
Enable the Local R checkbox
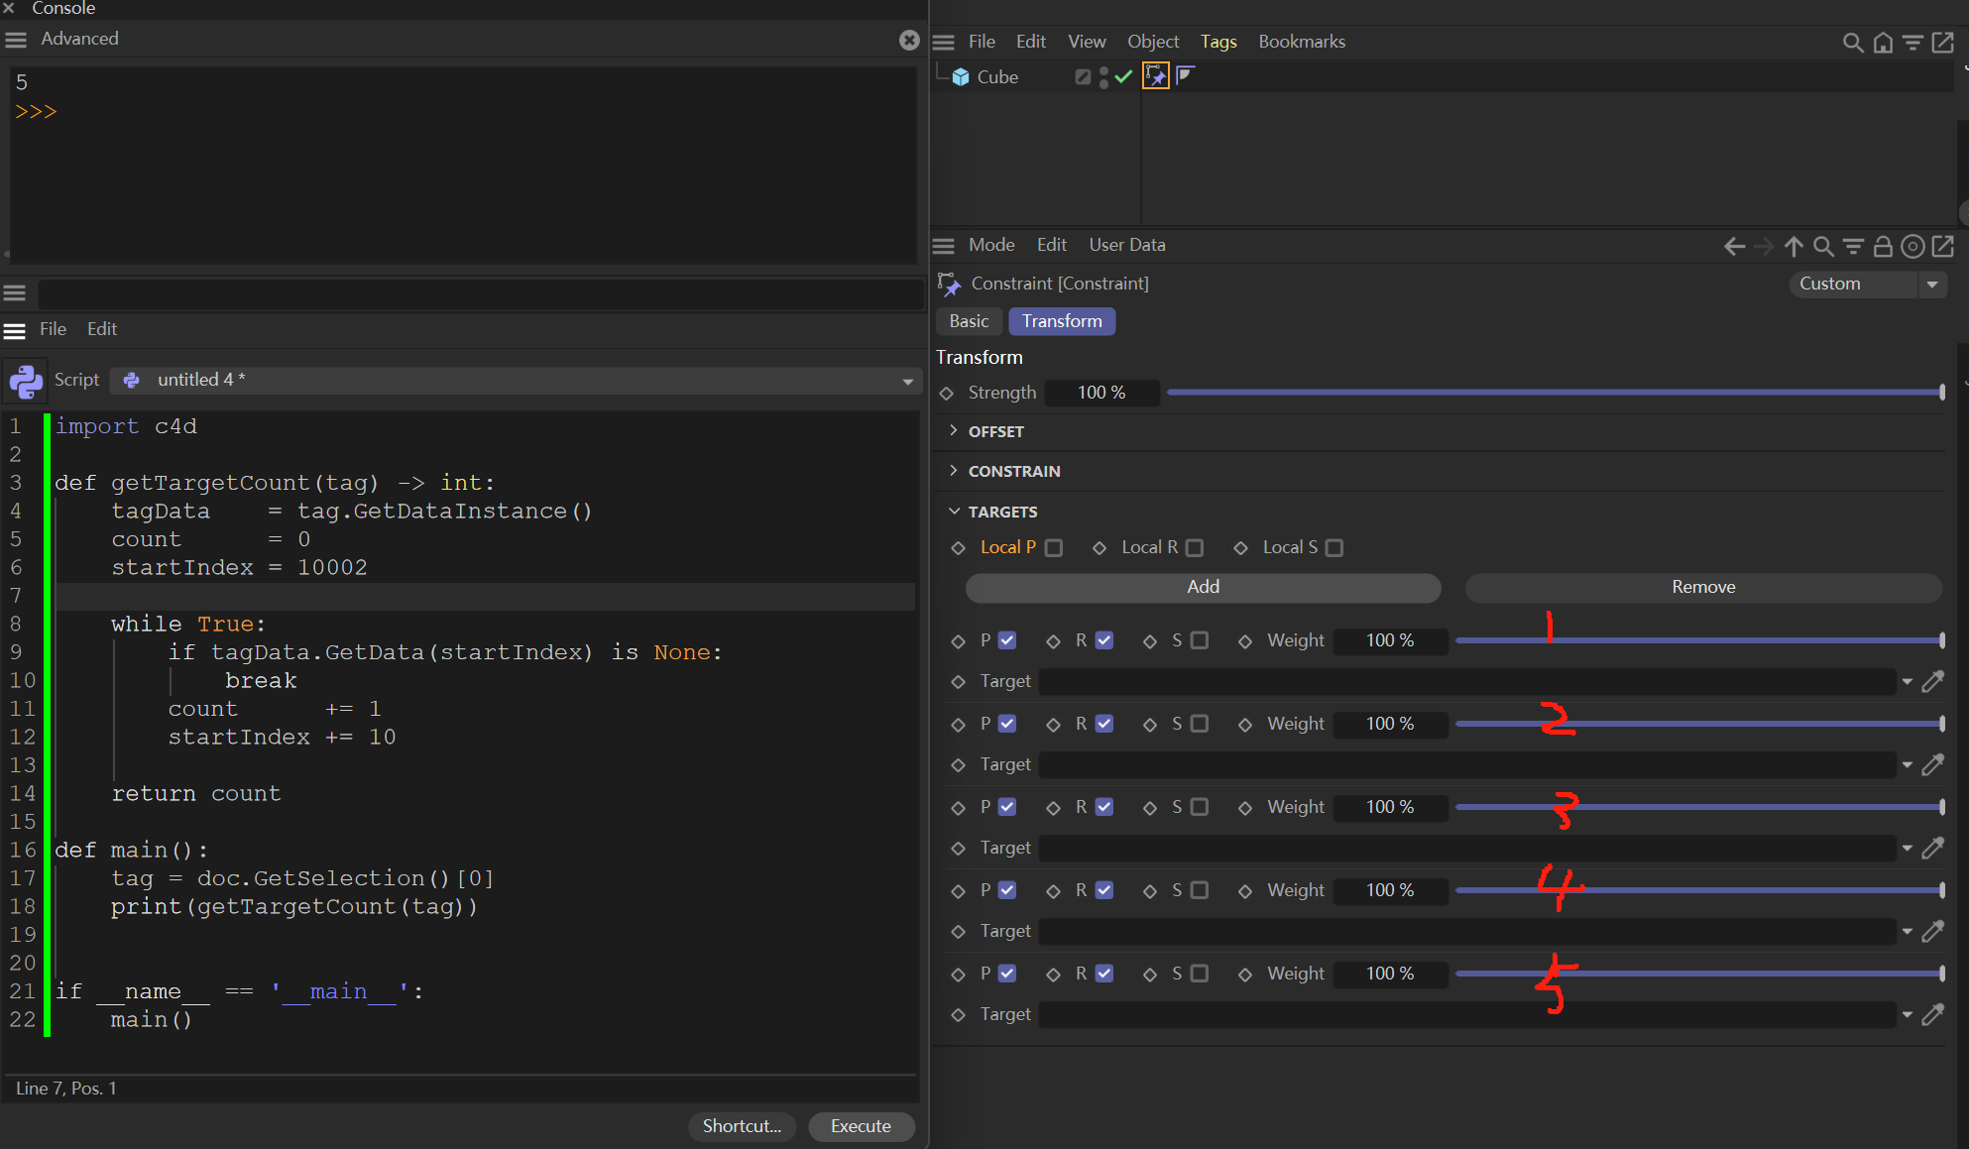pyautogui.click(x=1195, y=548)
